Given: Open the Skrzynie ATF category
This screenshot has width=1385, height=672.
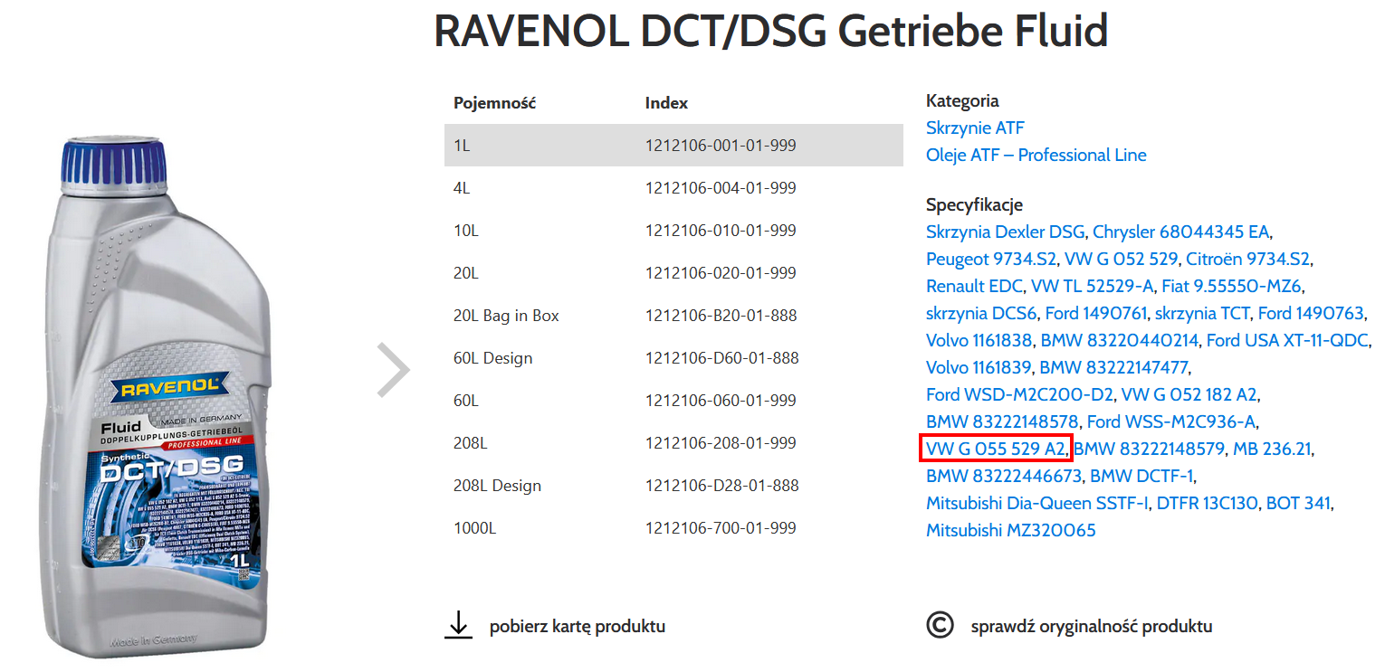Looking at the screenshot, I should point(975,128).
